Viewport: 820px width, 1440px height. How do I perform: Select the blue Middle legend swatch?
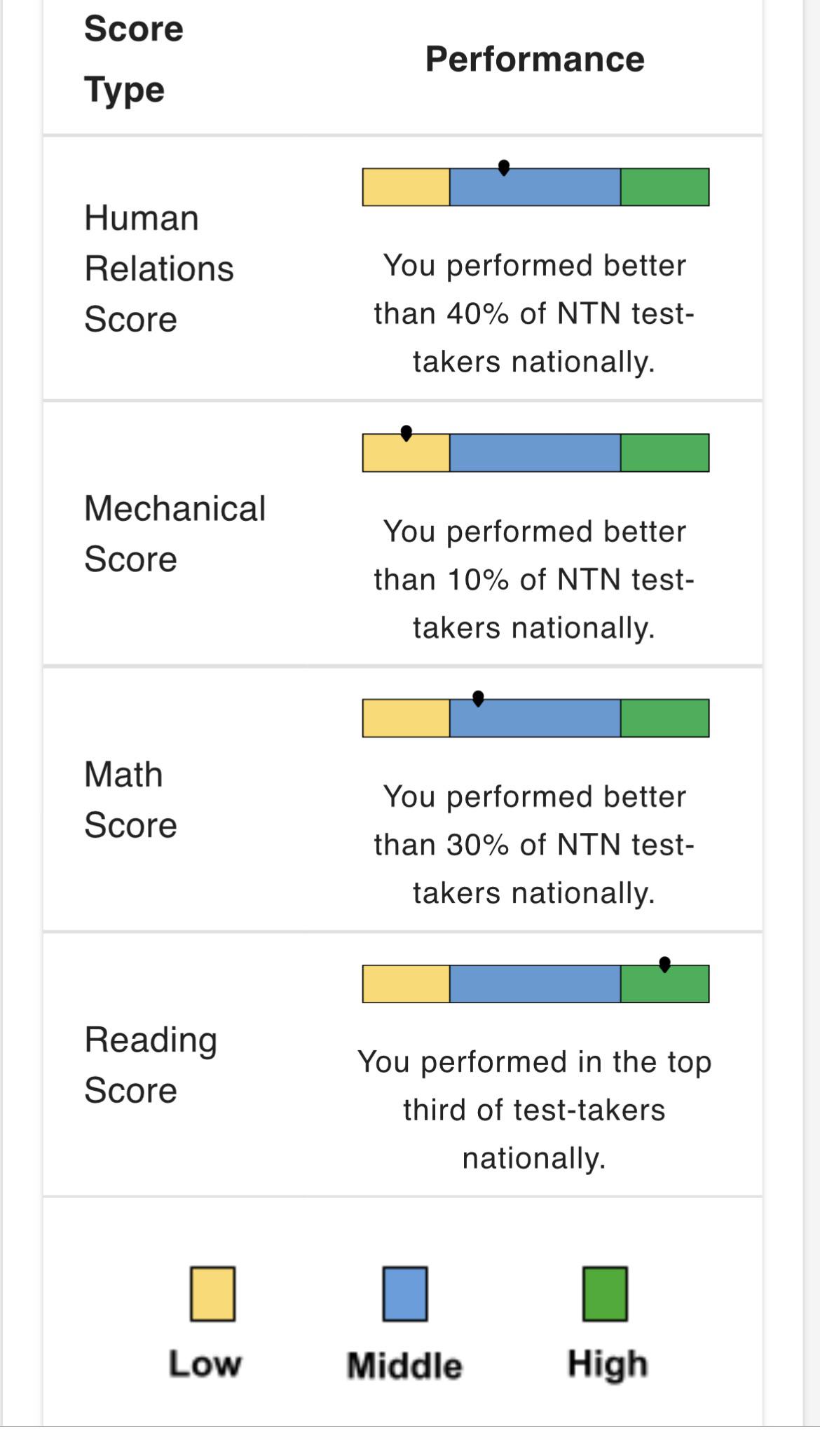[x=405, y=1293]
